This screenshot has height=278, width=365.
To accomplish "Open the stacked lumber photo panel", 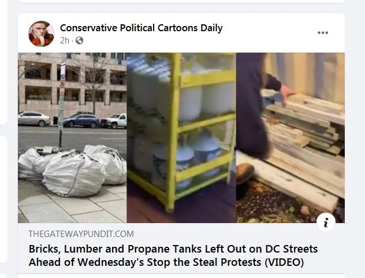I will tap(290, 138).
